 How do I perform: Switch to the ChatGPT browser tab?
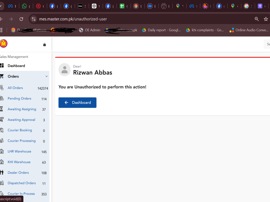[94, 6]
